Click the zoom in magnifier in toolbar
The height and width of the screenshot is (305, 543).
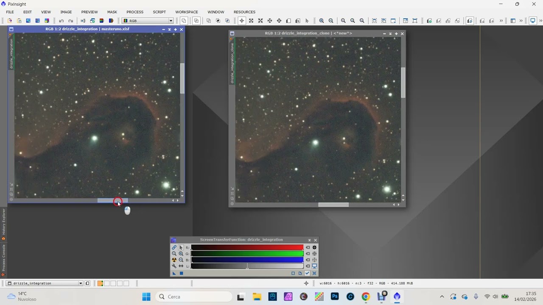322,21
